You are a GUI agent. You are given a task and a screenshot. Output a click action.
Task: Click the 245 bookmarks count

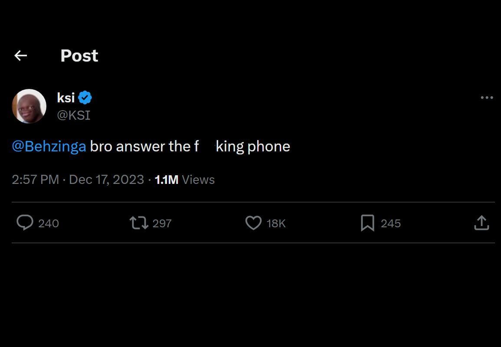tap(391, 223)
